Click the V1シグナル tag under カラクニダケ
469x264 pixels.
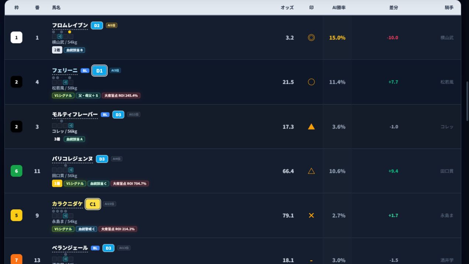63,229
